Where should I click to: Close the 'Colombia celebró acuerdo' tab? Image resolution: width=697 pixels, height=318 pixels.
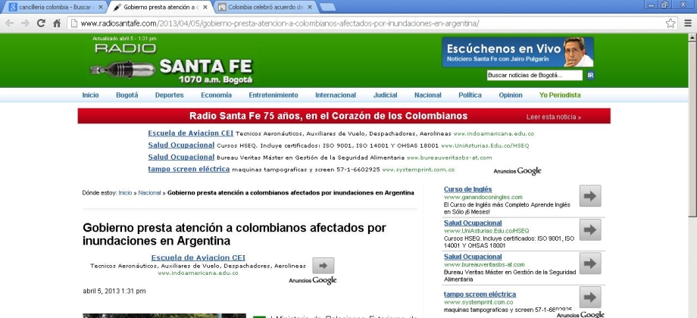click(309, 7)
